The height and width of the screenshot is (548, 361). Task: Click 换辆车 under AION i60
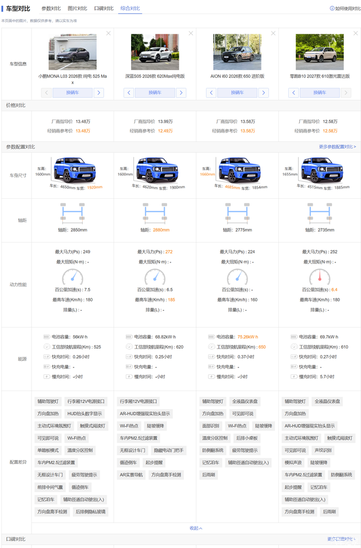tap(238, 93)
